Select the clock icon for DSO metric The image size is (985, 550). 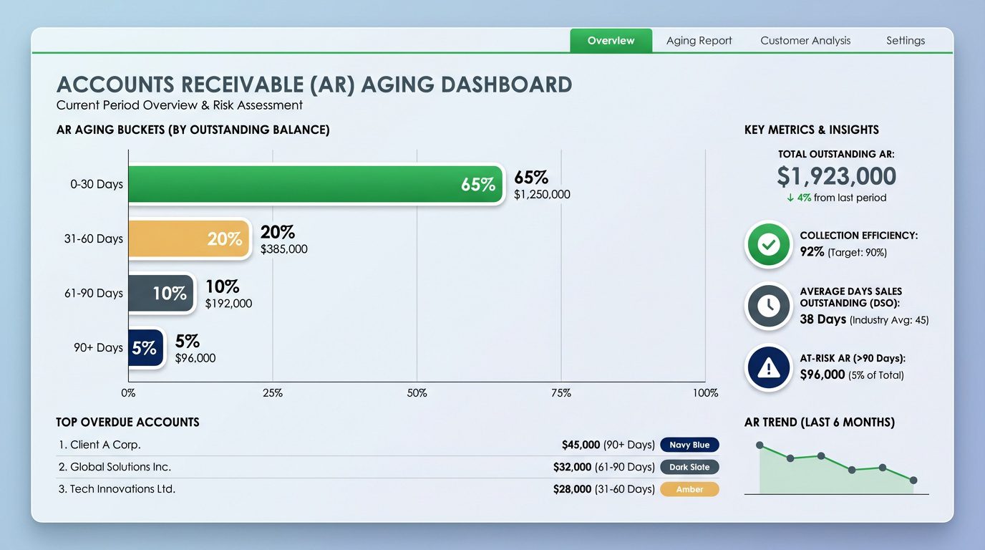(767, 307)
